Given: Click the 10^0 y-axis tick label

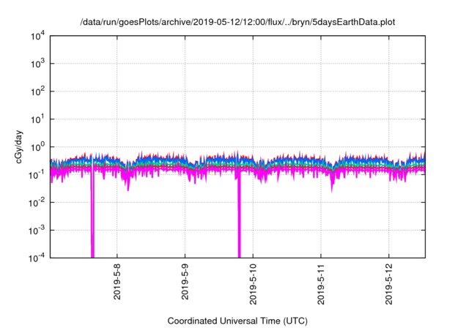Looking at the screenshot, I should coord(37,147).
